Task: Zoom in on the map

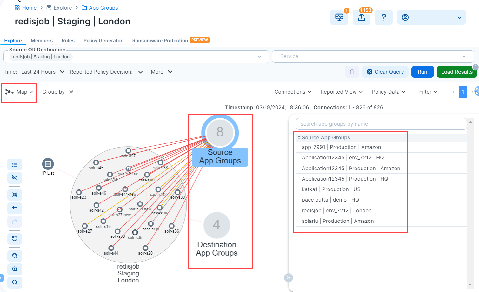Action: pos(15,269)
